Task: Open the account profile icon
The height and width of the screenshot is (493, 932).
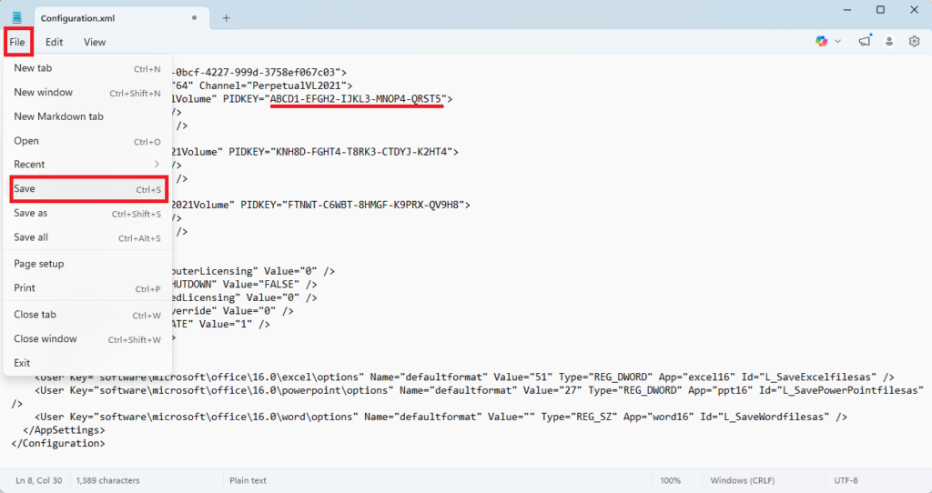Action: pyautogui.click(x=889, y=42)
